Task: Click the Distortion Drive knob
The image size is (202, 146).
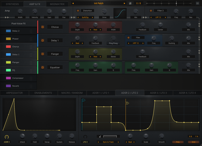Action: click(104, 11)
